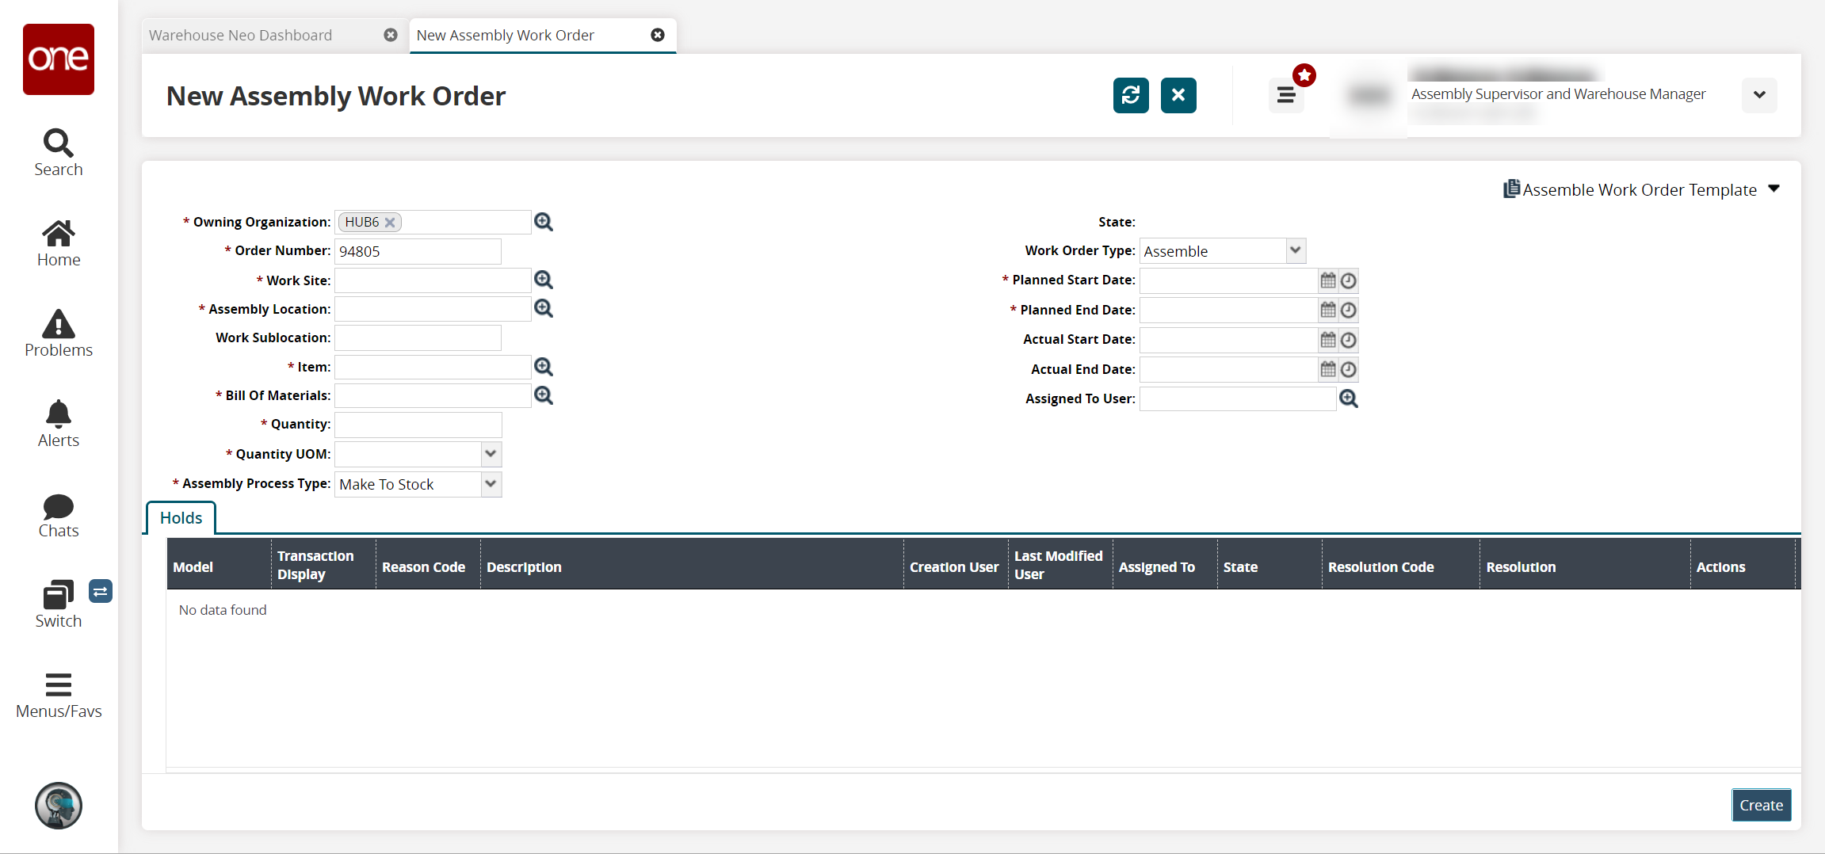Click the Assigned To column header
This screenshot has height=854, width=1825.
pyautogui.click(x=1165, y=564)
